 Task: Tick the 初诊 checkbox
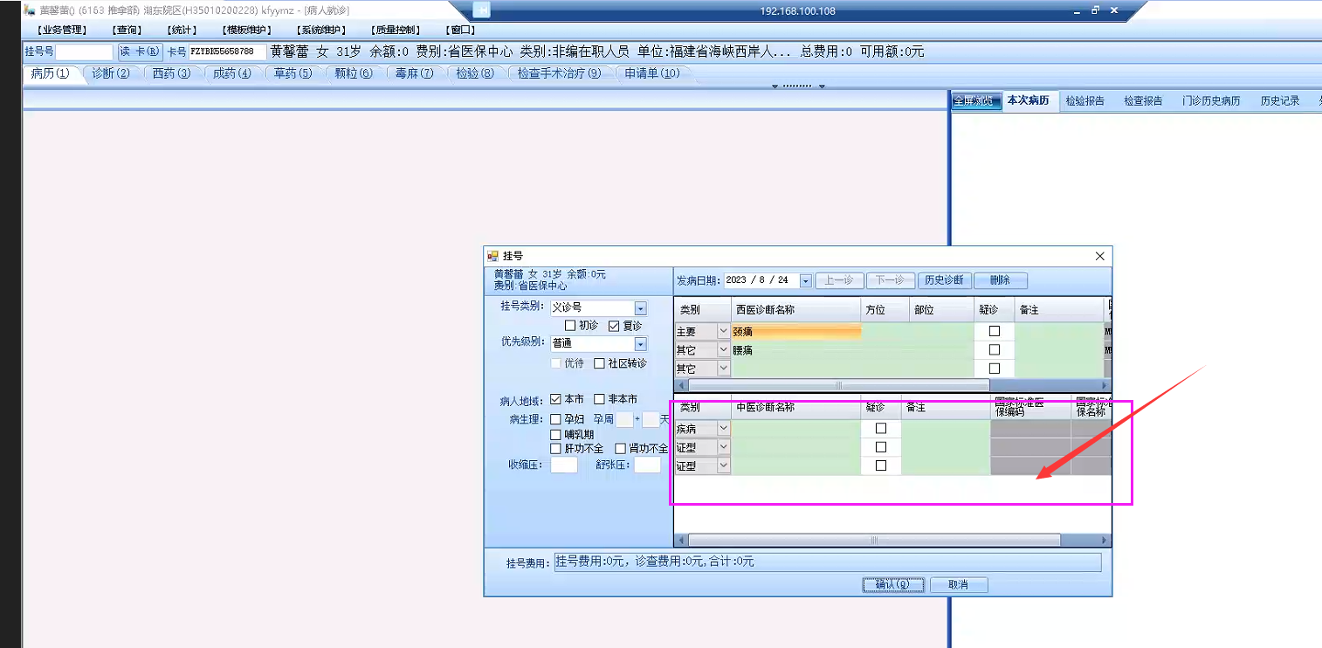click(570, 326)
